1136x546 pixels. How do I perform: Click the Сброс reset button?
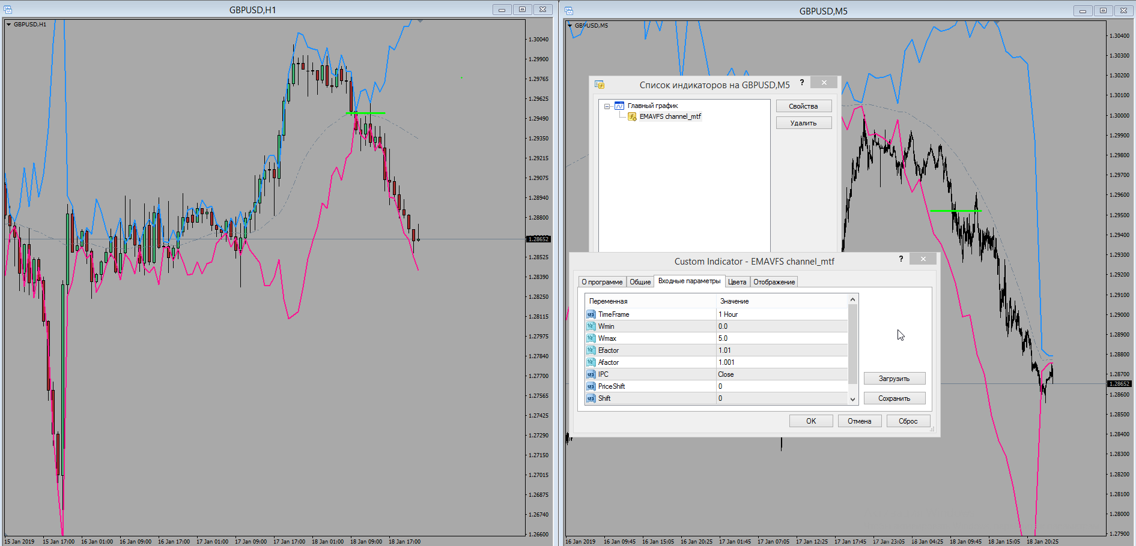tap(908, 421)
